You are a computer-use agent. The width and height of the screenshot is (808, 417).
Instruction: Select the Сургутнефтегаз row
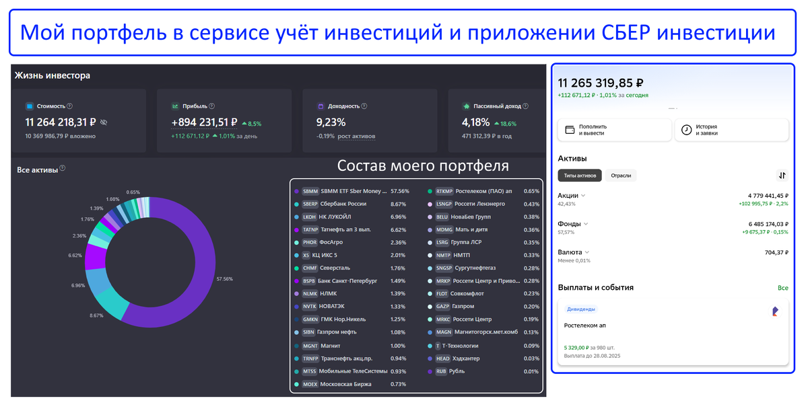coord(483,268)
